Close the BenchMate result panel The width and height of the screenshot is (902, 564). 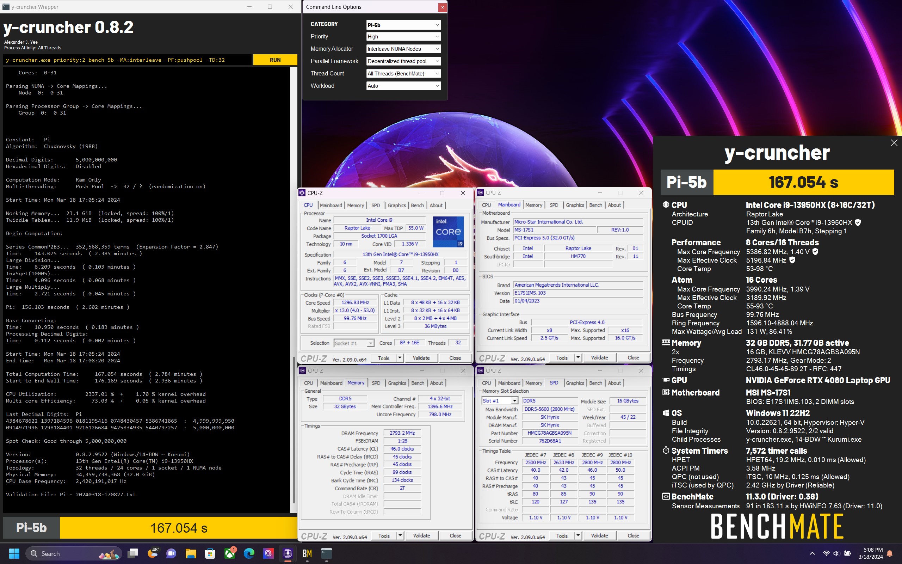[x=894, y=143]
